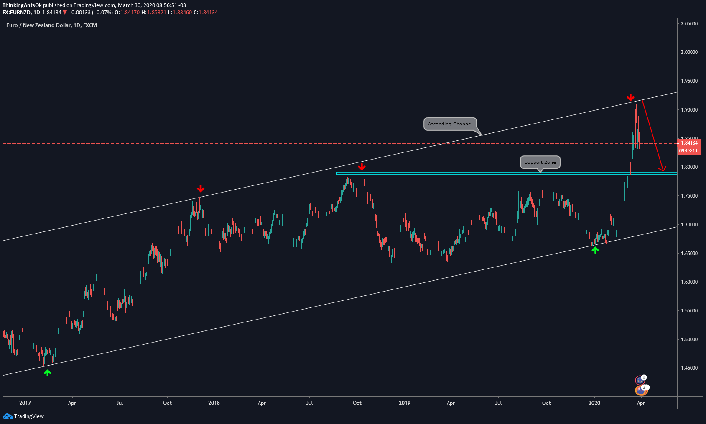706x424 pixels.
Task: Open the New Zealand economic events flag icon
Action: 640,391
